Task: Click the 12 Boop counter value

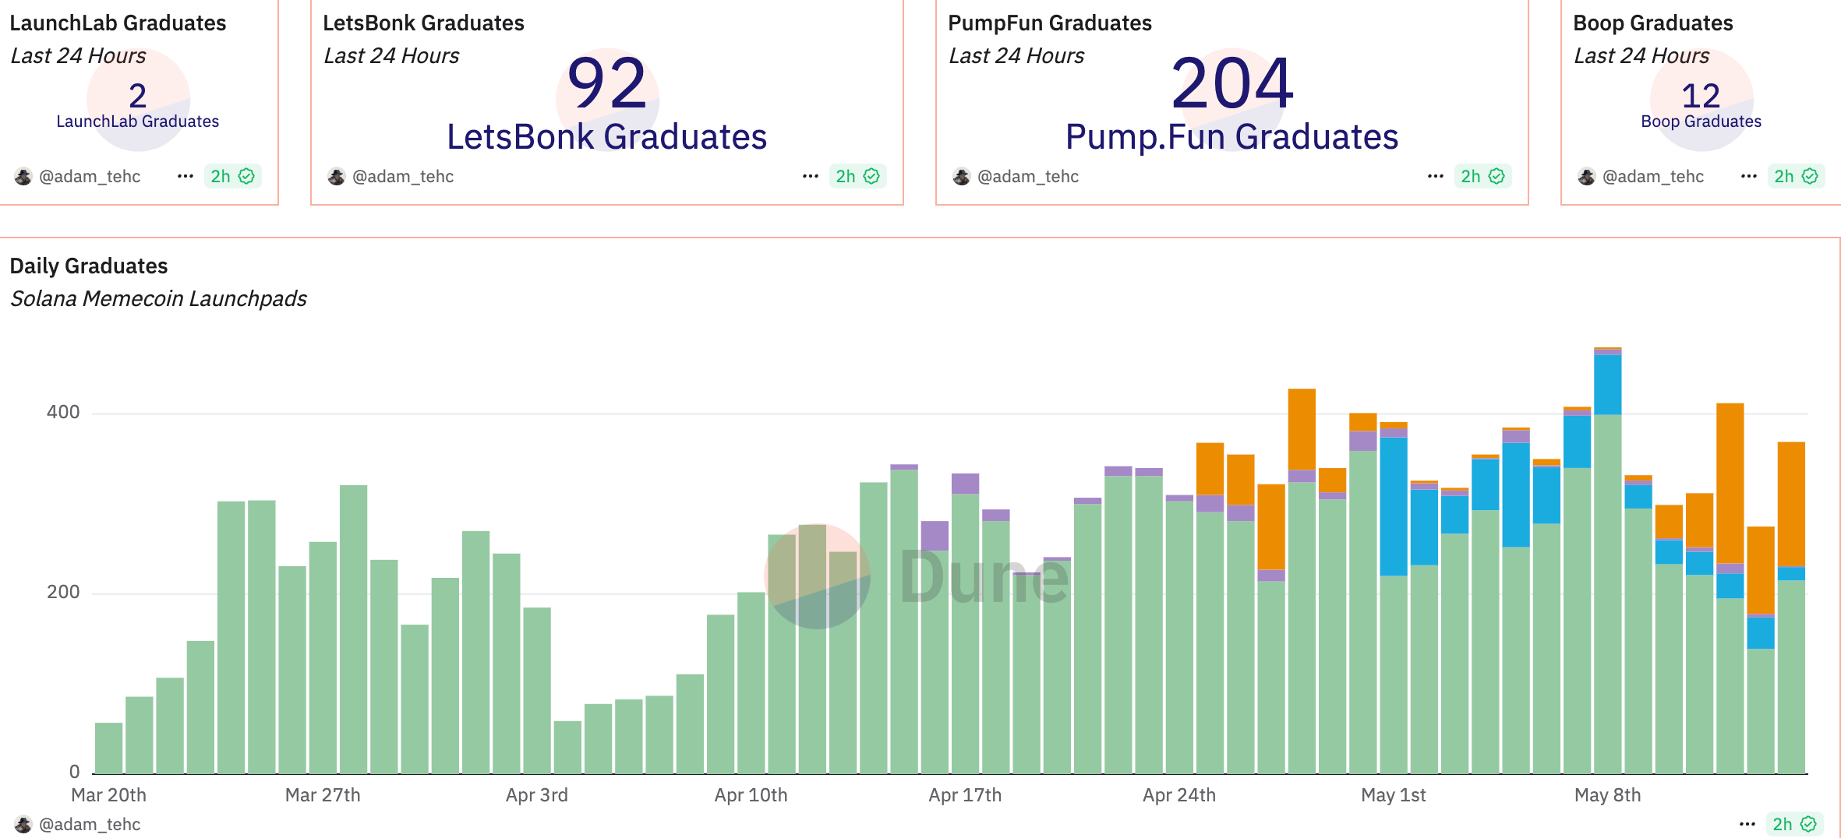Action: click(x=1701, y=96)
